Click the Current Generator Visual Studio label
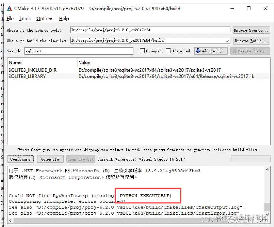274x227 pixels. [x=141, y=159]
